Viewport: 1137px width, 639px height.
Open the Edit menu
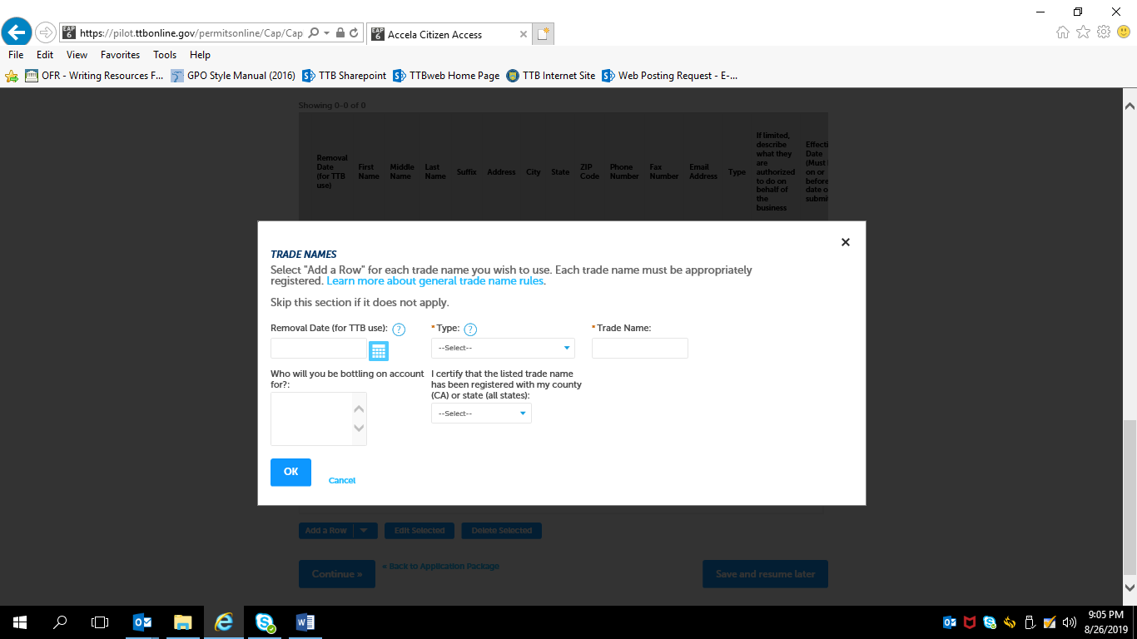45,55
